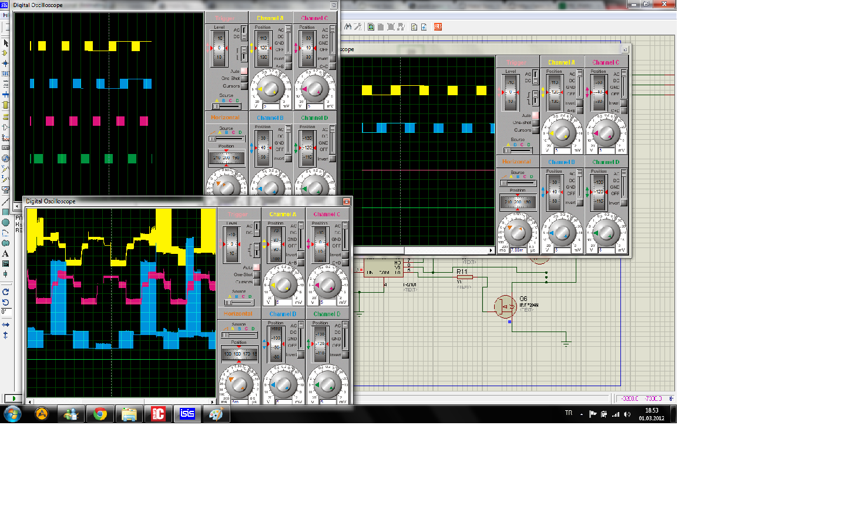846x529 pixels.
Task: Select the Subcircuit Mode tool
Action: click(5, 105)
